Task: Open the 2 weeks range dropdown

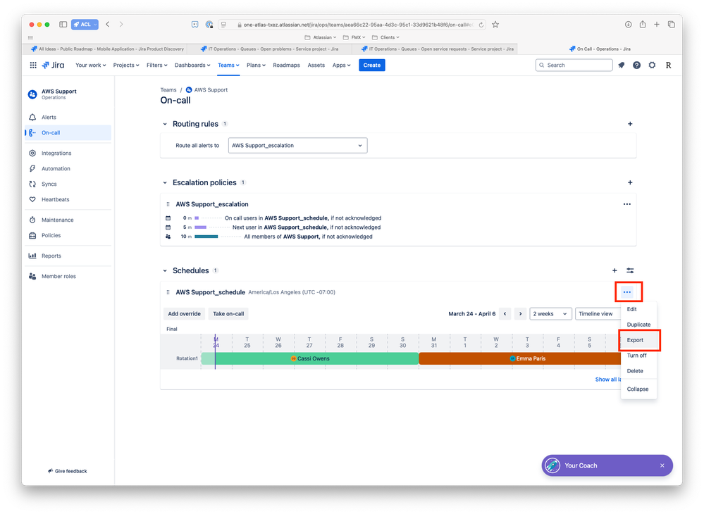Action: [x=550, y=314]
